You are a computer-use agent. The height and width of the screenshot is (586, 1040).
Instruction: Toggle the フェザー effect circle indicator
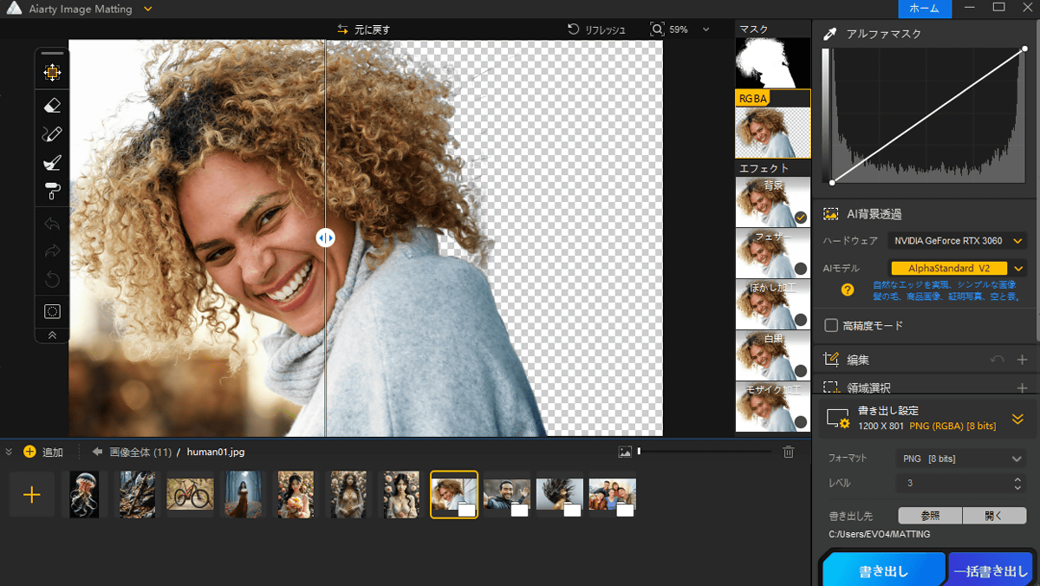point(800,269)
